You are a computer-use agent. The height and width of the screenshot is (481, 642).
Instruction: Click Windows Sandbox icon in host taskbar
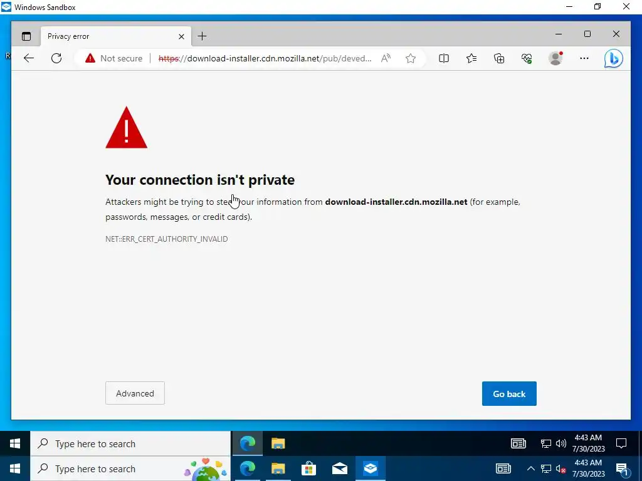click(x=371, y=468)
